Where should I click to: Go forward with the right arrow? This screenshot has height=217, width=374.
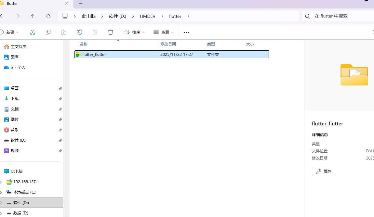(x=17, y=16)
